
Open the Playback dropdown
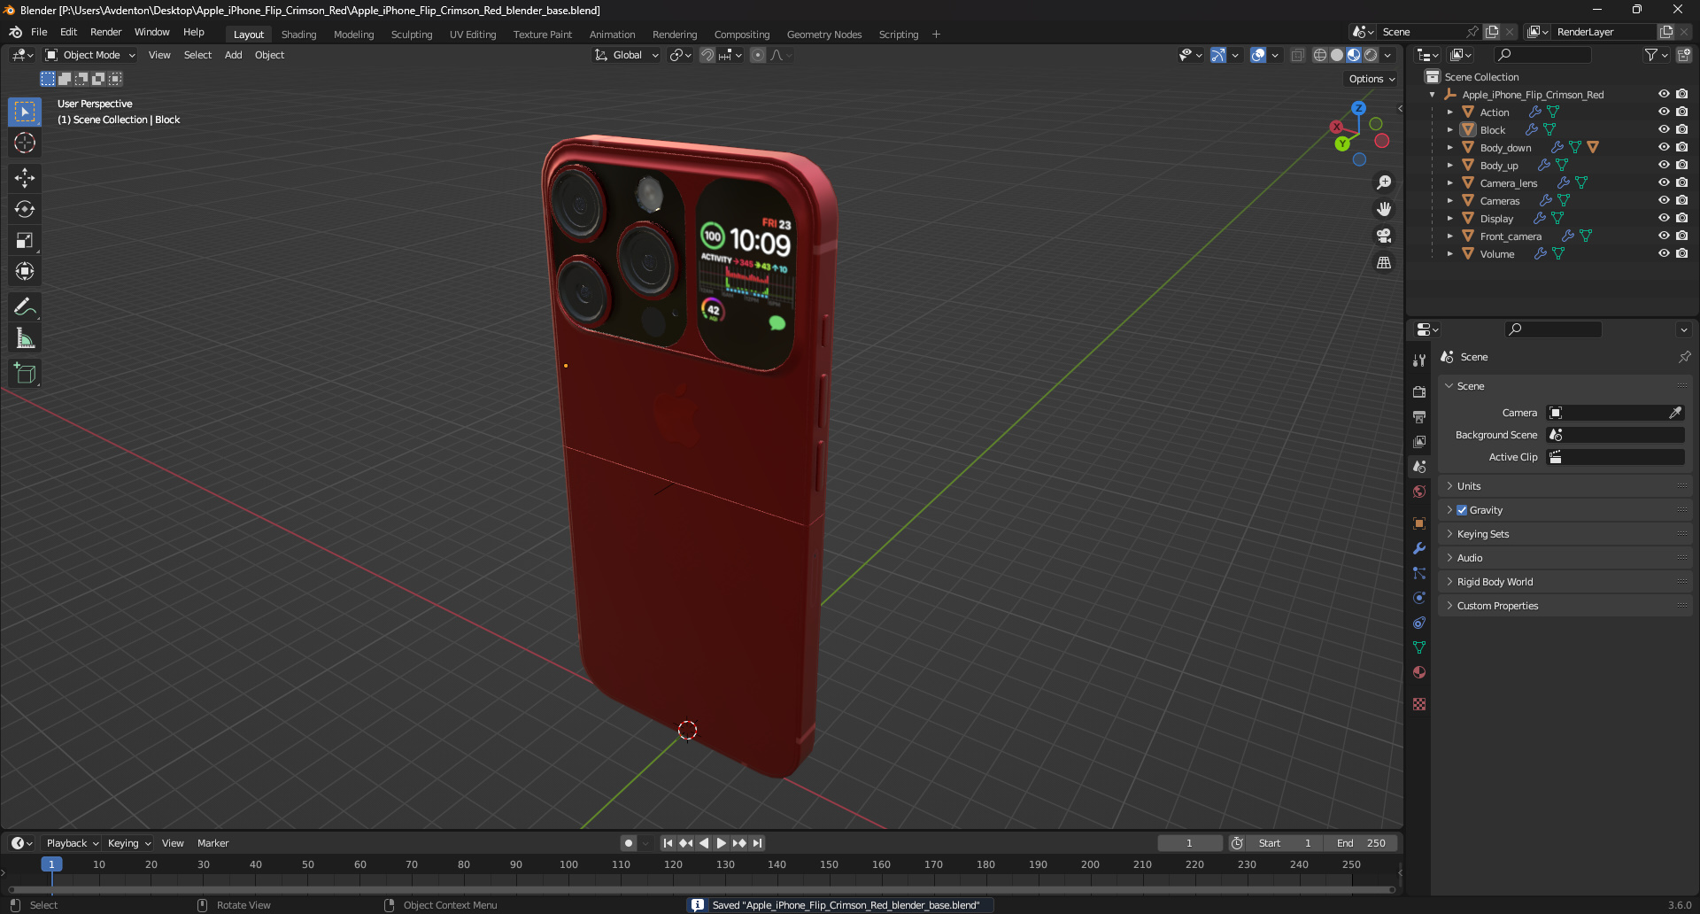click(x=72, y=843)
